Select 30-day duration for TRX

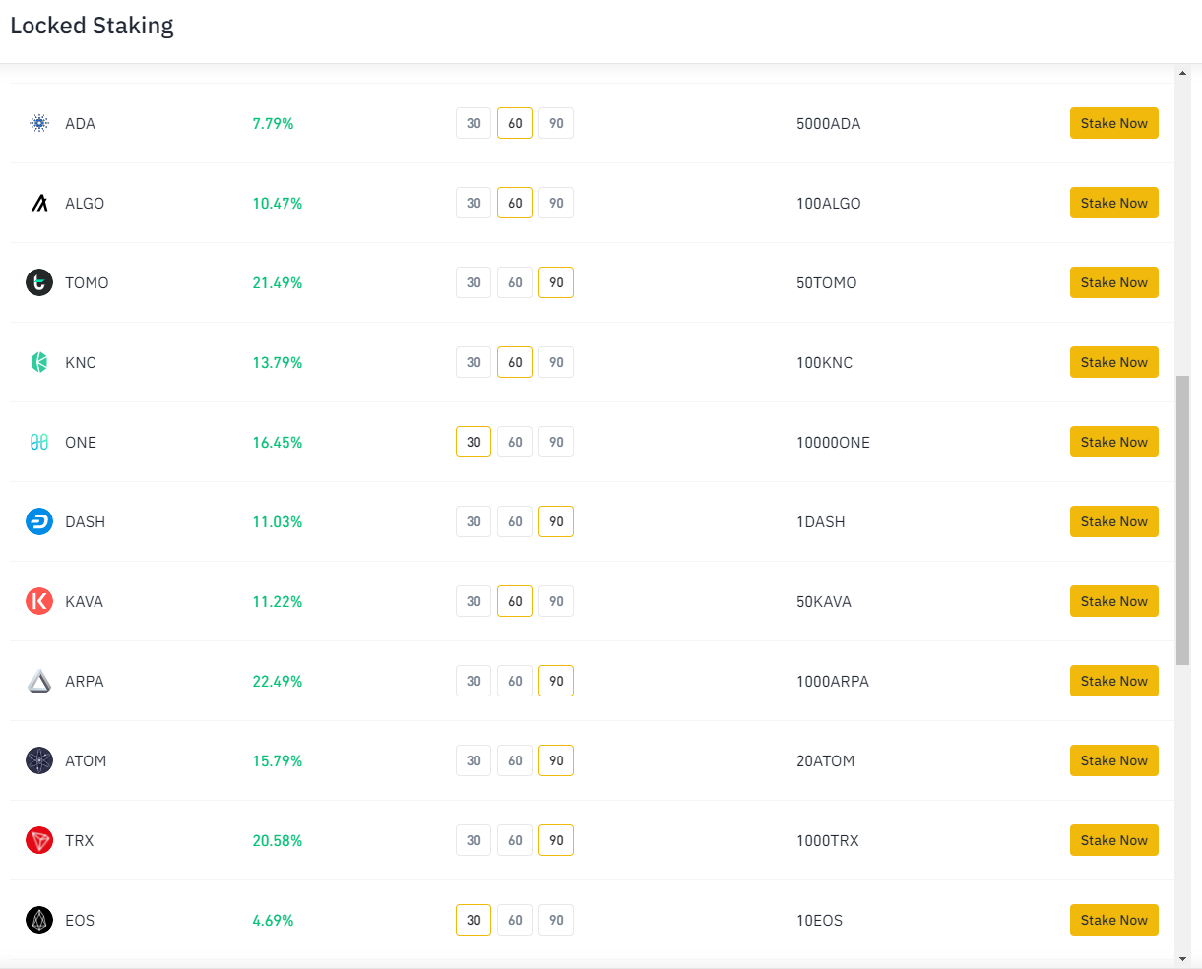(474, 840)
